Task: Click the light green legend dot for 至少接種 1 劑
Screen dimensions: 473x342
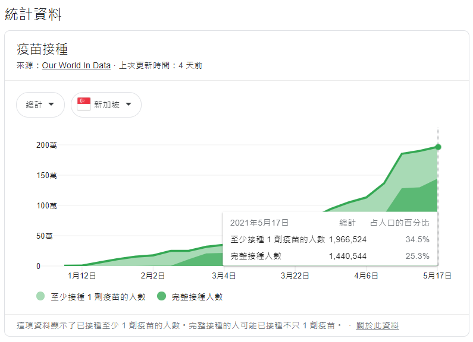Action: [x=40, y=296]
